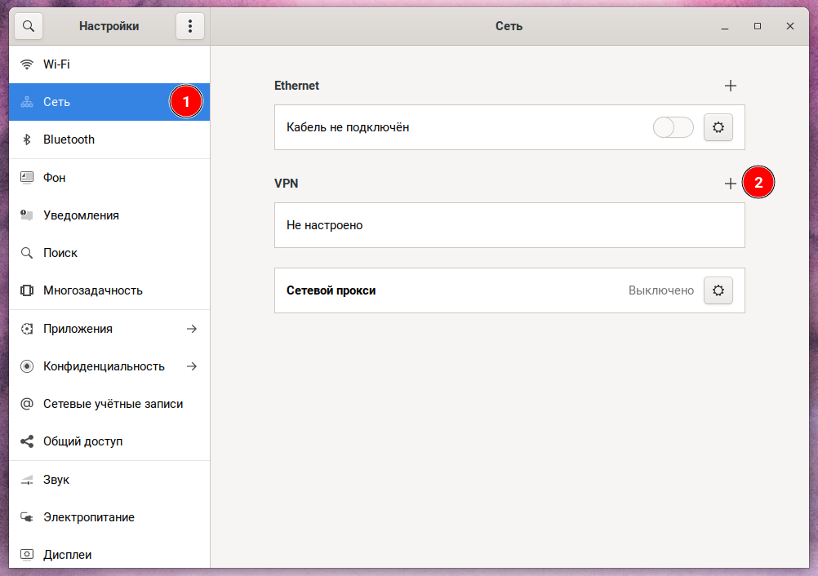Expand the Приложения submenu
The image size is (818, 576).
(x=109, y=329)
